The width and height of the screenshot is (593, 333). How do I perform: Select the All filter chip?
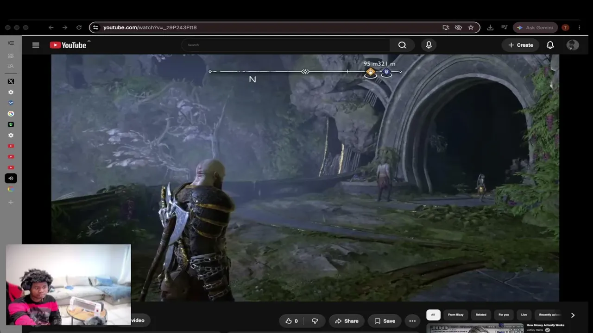[x=433, y=315]
